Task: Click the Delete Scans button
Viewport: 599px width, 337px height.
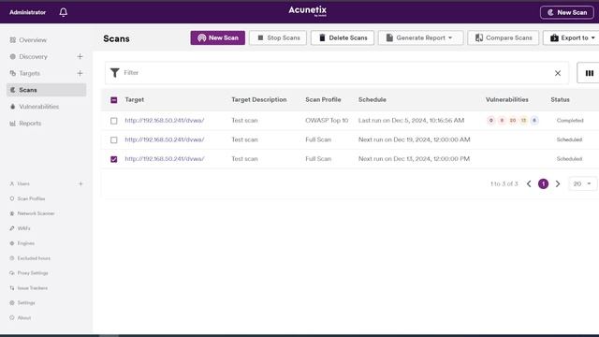Action: 343,37
